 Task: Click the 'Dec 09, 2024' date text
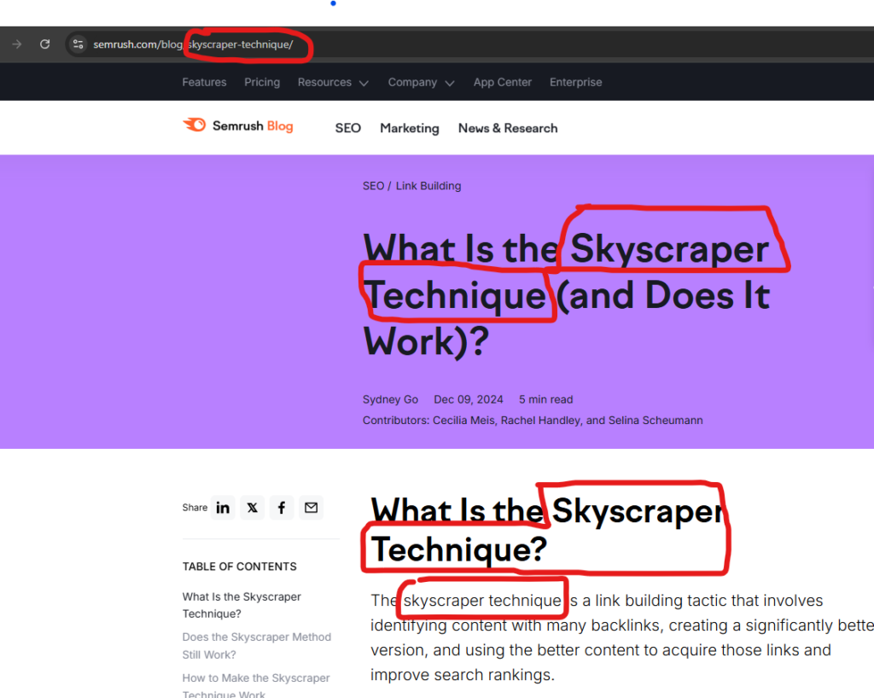(469, 399)
